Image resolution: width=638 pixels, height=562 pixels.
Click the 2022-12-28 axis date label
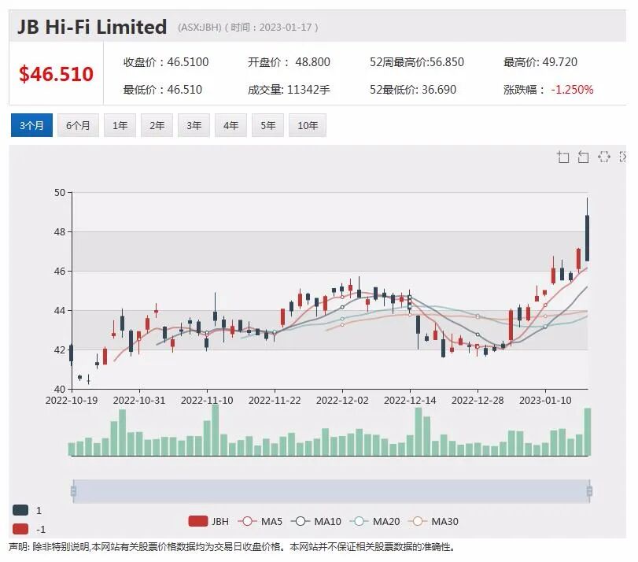478,401
